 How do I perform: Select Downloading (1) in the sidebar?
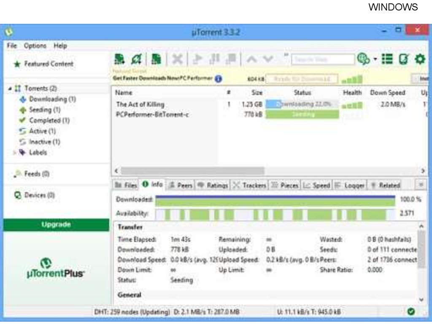(x=52, y=99)
